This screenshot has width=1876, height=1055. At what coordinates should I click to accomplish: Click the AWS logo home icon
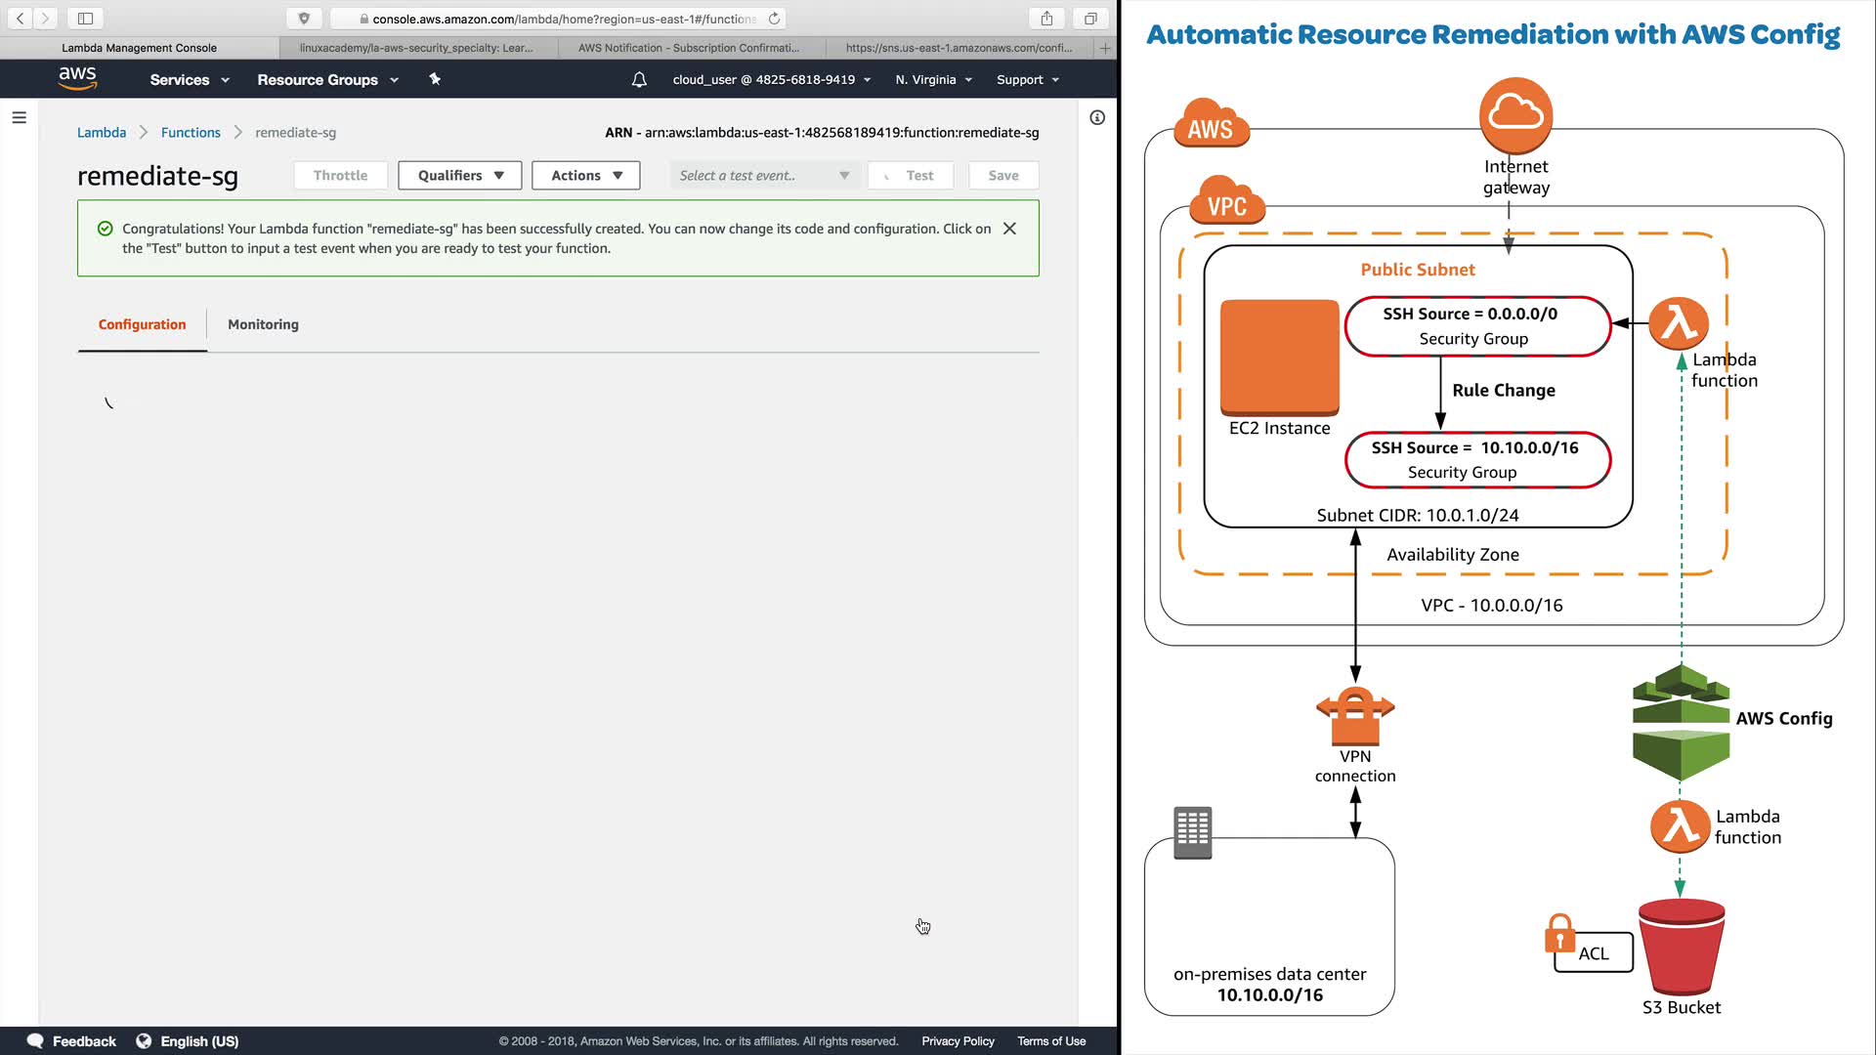pos(77,79)
